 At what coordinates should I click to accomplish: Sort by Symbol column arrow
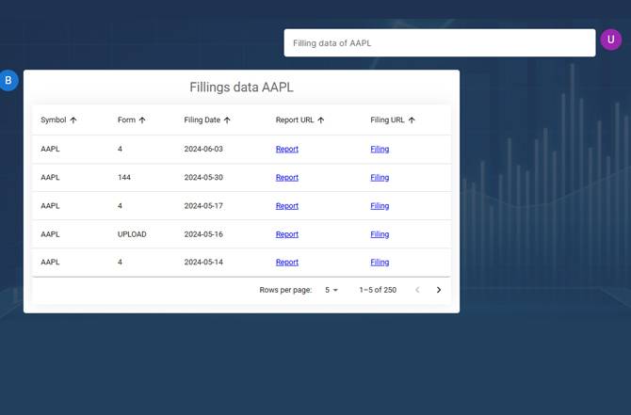73,120
